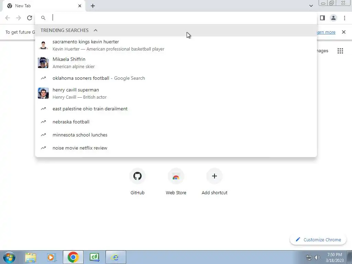352x264 pixels.
Task: Click the Images link, partly hidden at top right
Action: [322, 51]
